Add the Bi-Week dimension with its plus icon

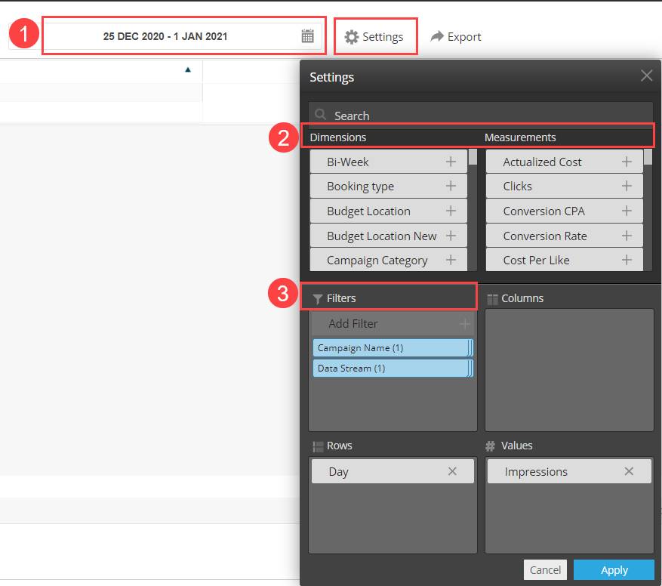click(451, 161)
